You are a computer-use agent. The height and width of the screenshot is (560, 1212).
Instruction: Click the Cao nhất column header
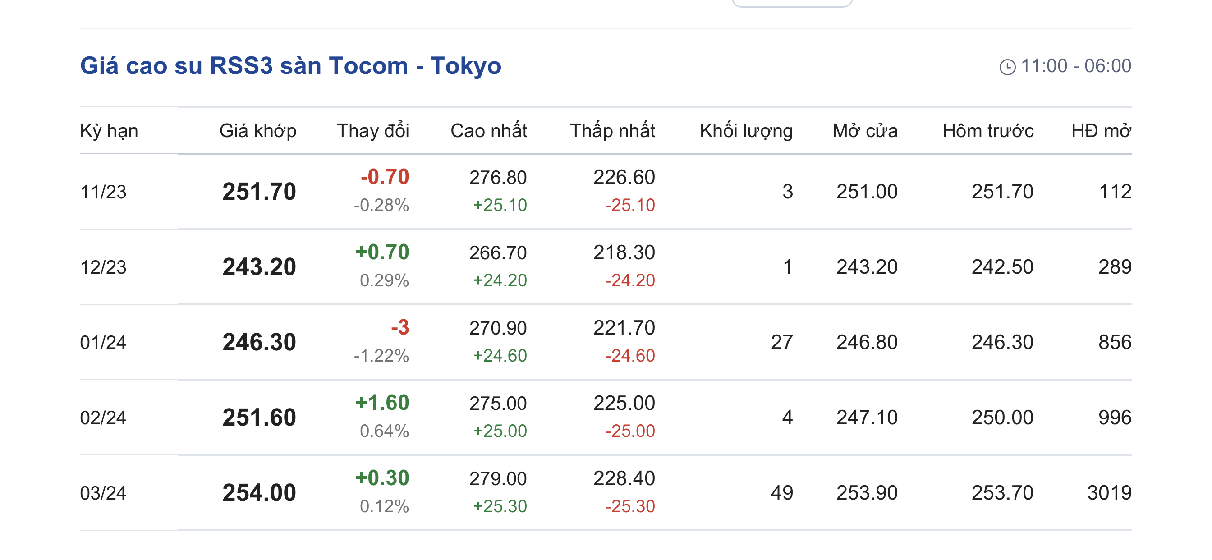tap(488, 130)
